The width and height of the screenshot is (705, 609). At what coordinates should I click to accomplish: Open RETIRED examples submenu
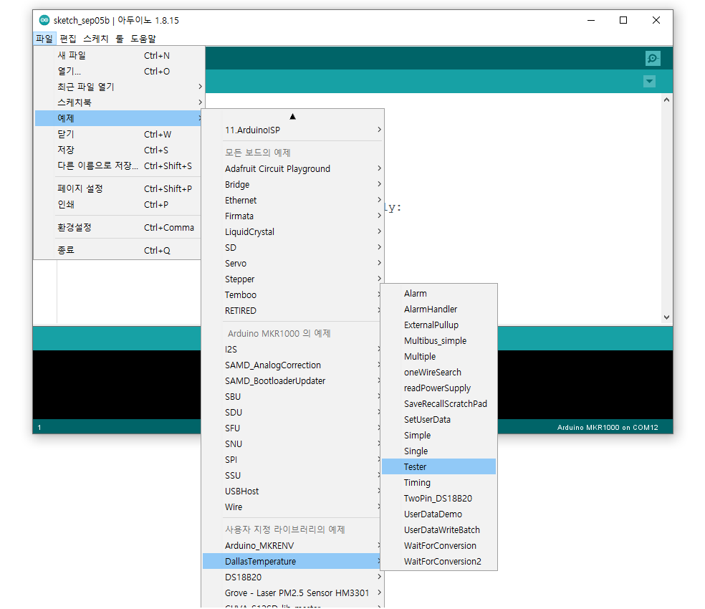point(292,310)
